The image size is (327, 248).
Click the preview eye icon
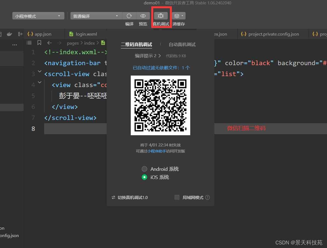click(x=143, y=16)
